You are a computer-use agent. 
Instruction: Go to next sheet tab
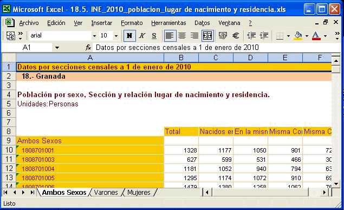pos(23,193)
